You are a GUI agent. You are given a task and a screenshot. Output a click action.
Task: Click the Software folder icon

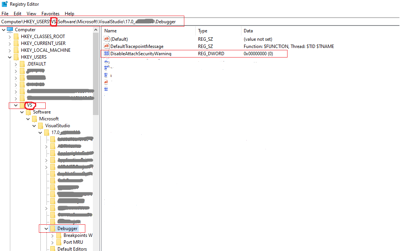coord(29,112)
